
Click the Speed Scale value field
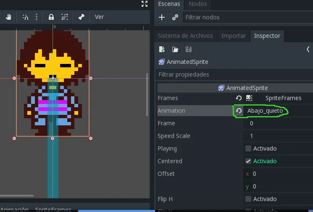coord(278,136)
